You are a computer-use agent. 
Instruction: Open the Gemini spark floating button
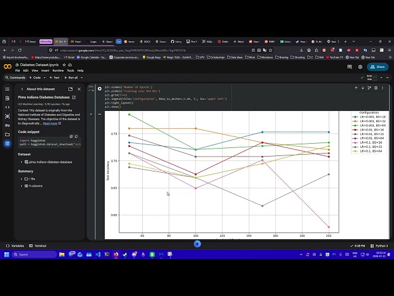point(197,244)
